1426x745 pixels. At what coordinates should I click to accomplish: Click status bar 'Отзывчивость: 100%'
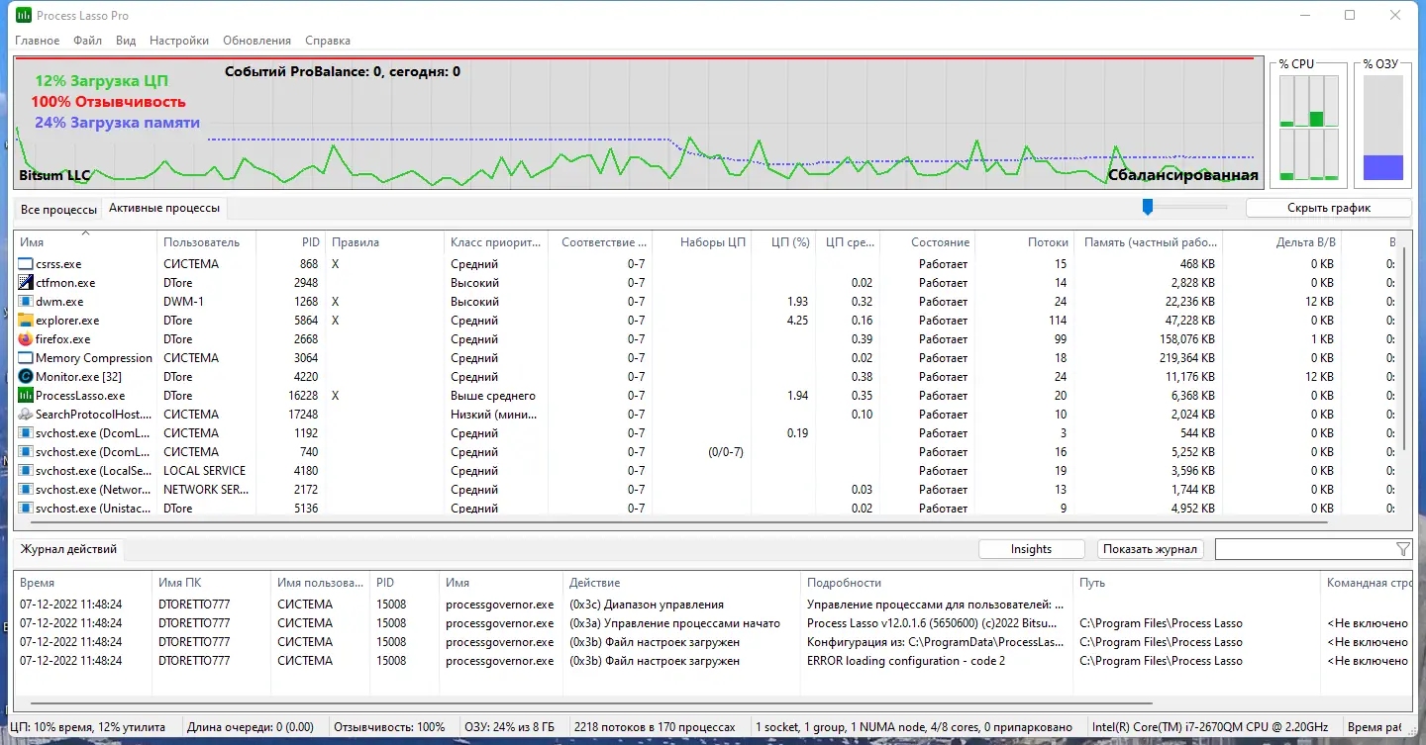pyautogui.click(x=389, y=727)
